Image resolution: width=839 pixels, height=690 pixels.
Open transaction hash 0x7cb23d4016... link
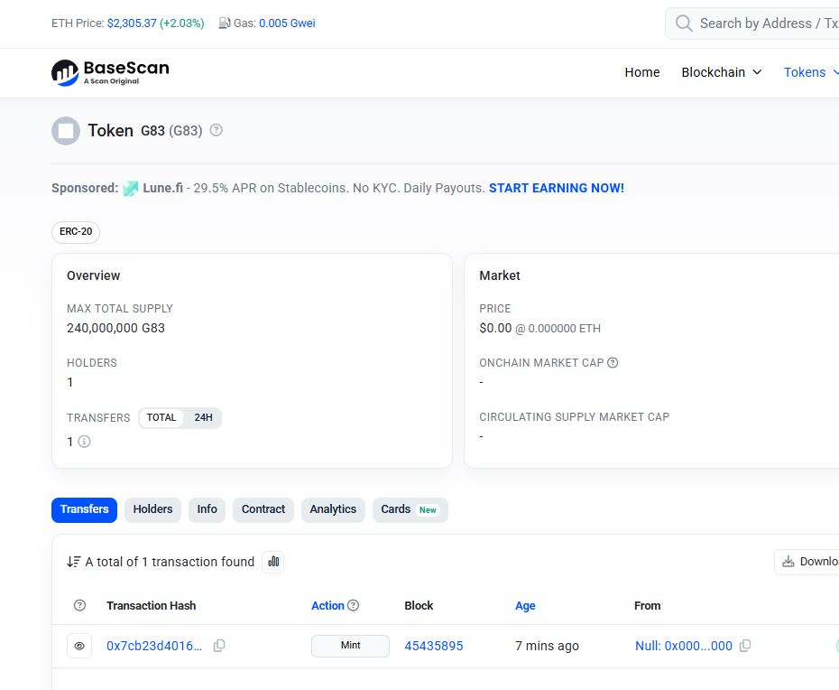click(154, 646)
